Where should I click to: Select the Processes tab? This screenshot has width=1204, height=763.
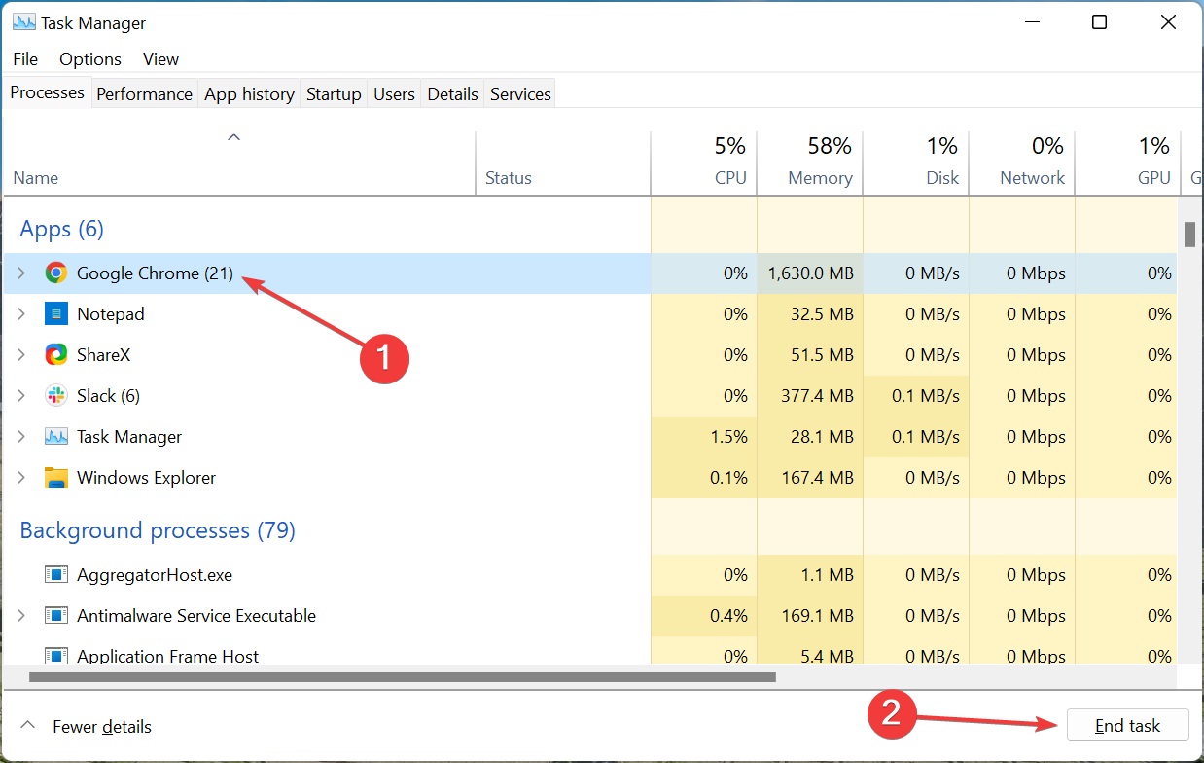tap(47, 92)
